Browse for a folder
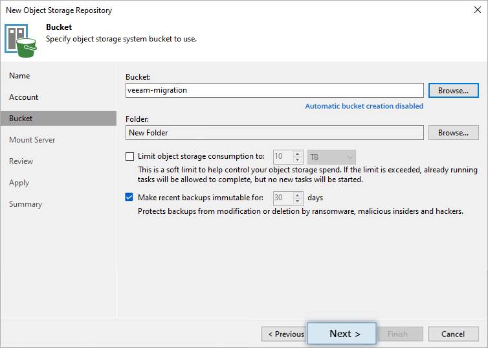The image size is (488, 348). click(454, 133)
